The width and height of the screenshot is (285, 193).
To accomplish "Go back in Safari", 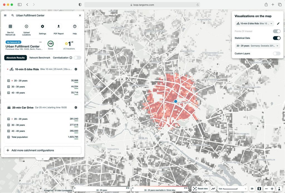I will click(x=27, y=4).
